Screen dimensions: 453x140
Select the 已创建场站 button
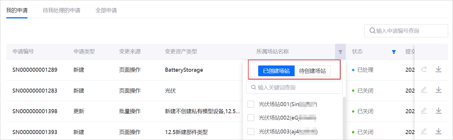point(276,71)
